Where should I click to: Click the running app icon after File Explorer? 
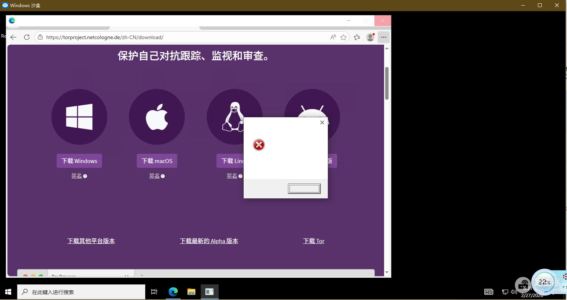pyautogui.click(x=210, y=292)
